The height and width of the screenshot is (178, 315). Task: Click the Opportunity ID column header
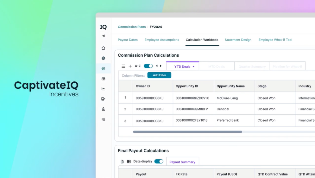(193, 86)
